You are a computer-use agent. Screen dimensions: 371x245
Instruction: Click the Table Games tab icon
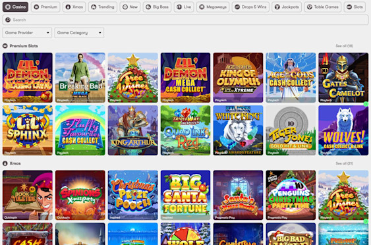(310, 7)
